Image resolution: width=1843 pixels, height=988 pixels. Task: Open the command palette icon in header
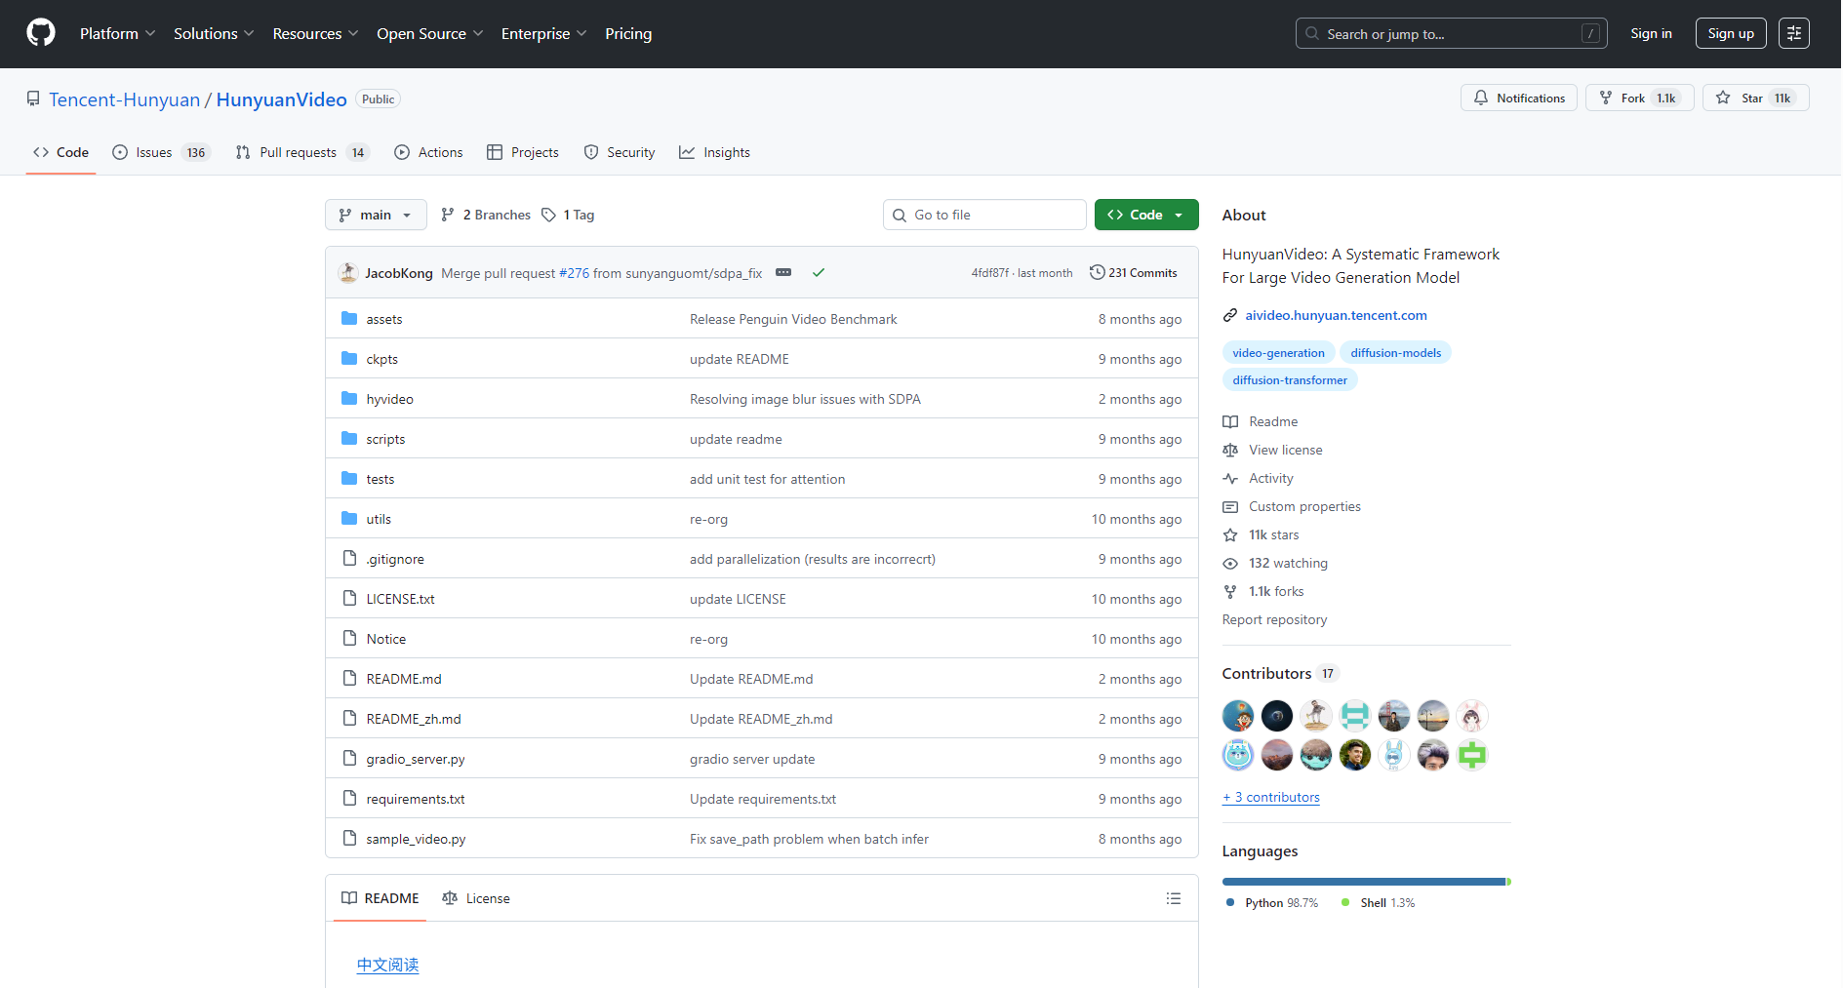(x=1793, y=33)
